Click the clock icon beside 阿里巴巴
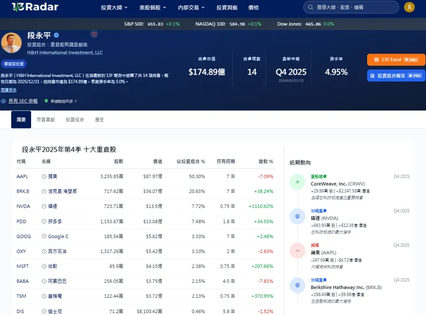Image resolution: width=426 pixels, height=315 pixels. pos(44,281)
